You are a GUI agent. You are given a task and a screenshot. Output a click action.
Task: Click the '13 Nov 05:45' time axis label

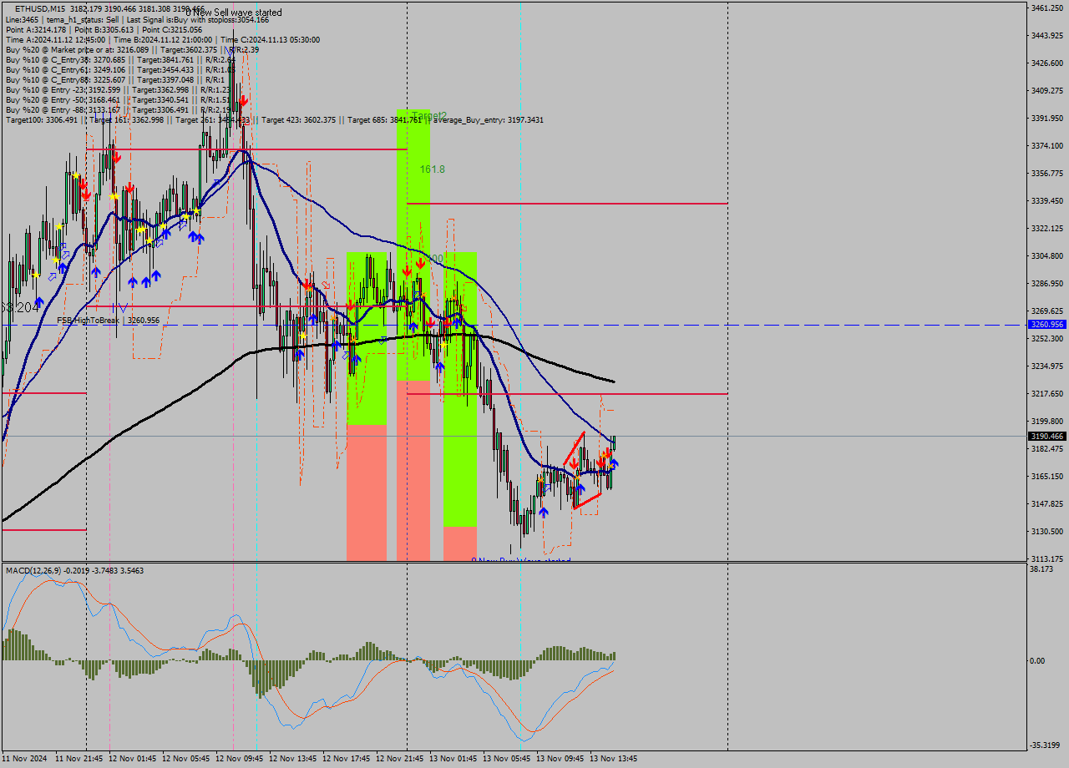coord(507,759)
